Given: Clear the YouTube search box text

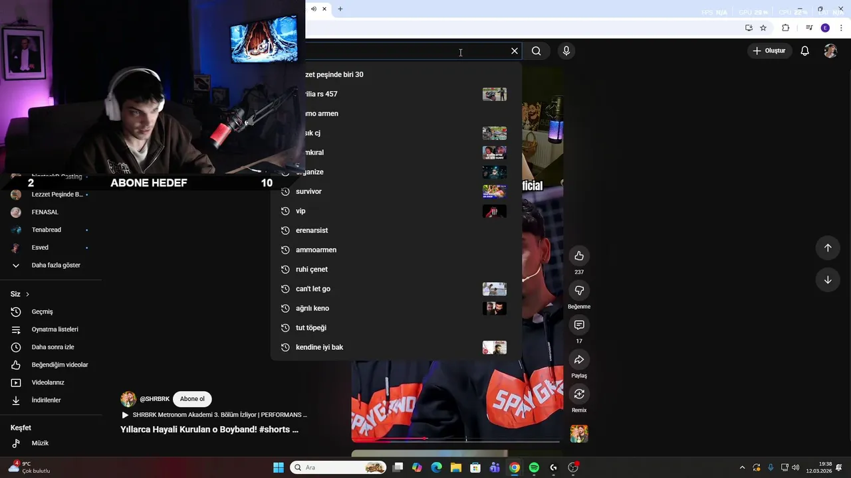Looking at the screenshot, I should pyautogui.click(x=514, y=51).
